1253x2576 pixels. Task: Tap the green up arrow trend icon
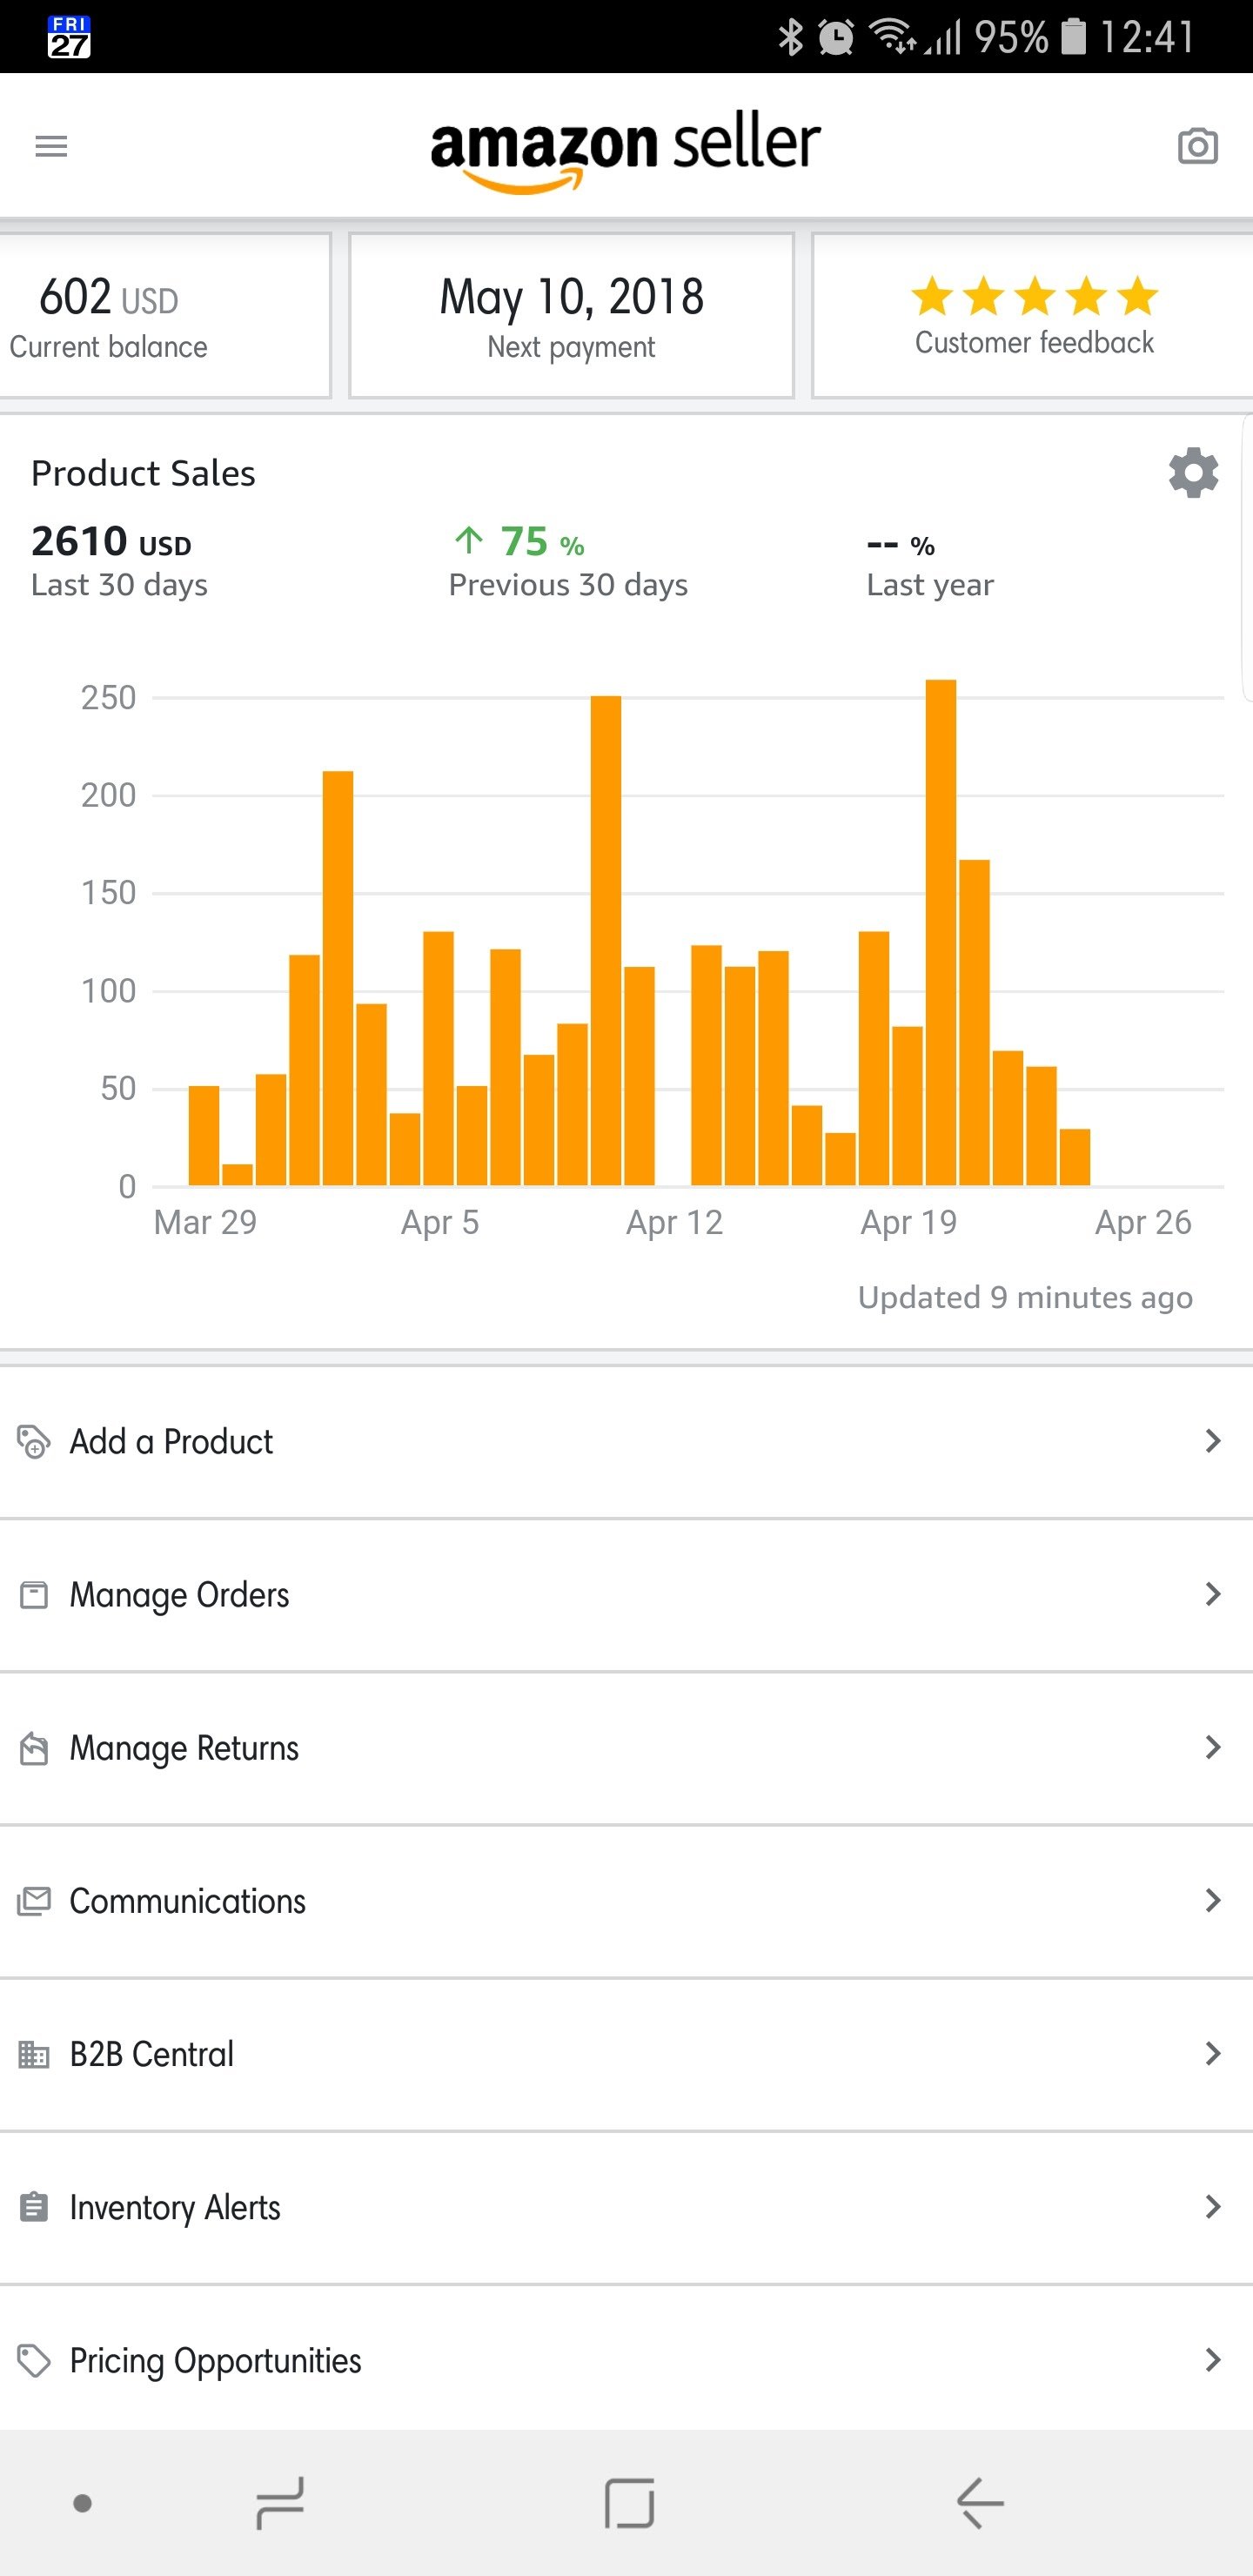[x=468, y=540]
